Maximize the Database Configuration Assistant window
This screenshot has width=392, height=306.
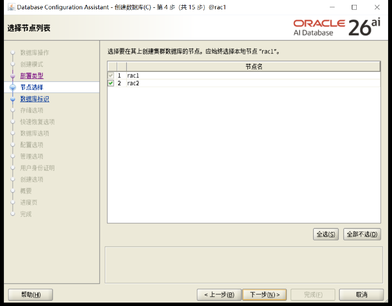[354, 7]
